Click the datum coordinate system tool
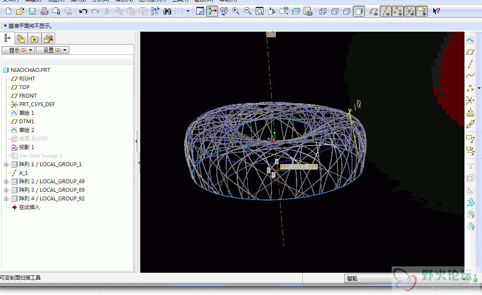 470,100
